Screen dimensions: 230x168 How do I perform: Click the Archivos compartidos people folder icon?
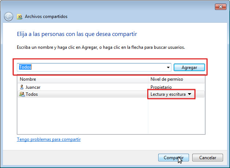(x=19, y=17)
